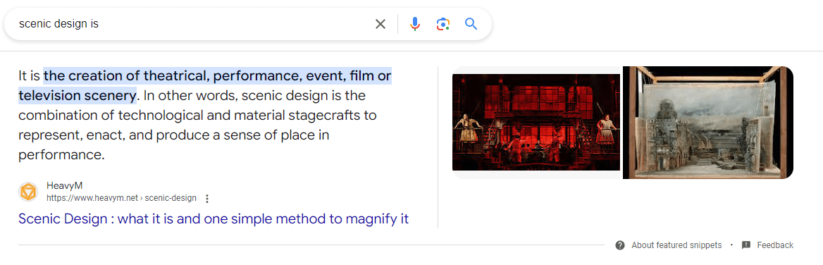Open the scenic model box thumbnail
This screenshot has width=823, height=265.
tap(708, 123)
